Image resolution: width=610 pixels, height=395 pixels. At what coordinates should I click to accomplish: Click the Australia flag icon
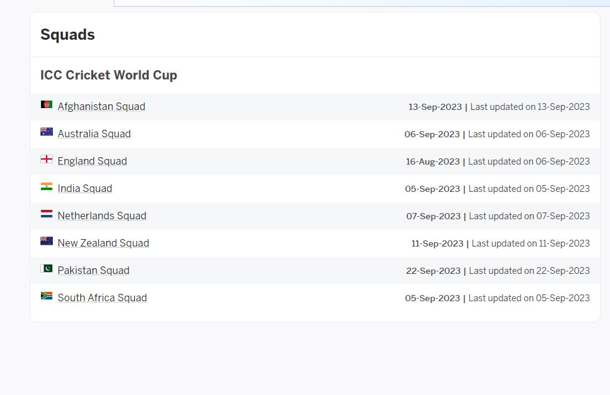click(47, 132)
